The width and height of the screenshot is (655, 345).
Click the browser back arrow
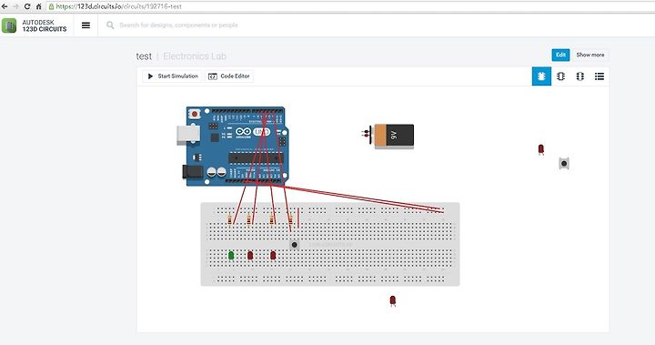click(5, 6)
